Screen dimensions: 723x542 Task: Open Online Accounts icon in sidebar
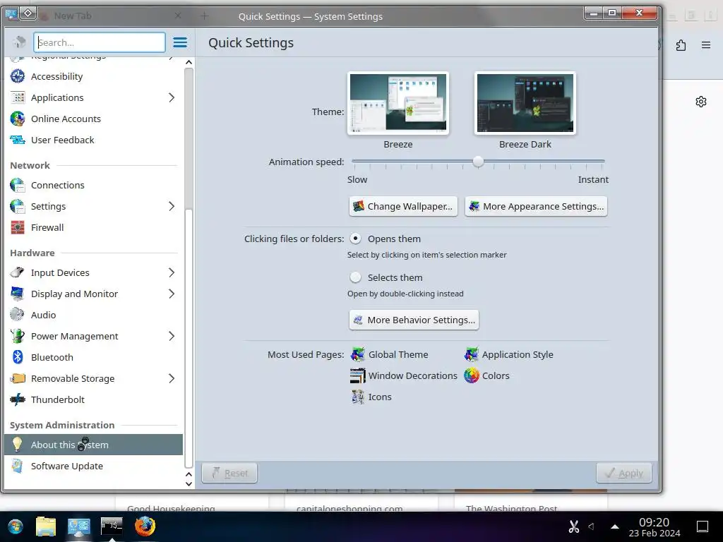click(18, 119)
